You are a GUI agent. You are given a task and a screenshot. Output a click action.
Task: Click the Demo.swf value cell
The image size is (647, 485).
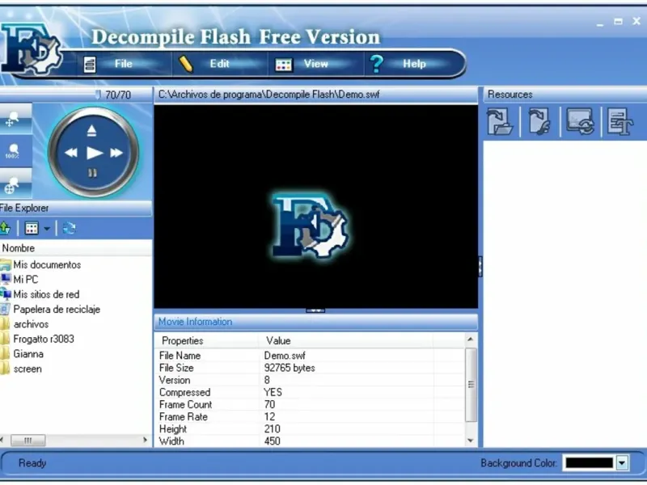(285, 356)
